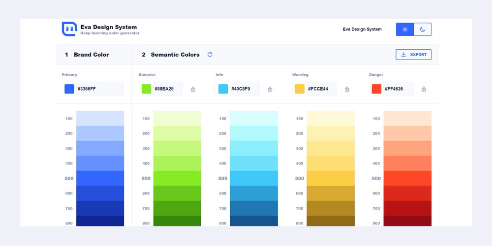The height and width of the screenshot is (246, 492).
Task: Open the Eva Design System header link
Action: (362, 29)
